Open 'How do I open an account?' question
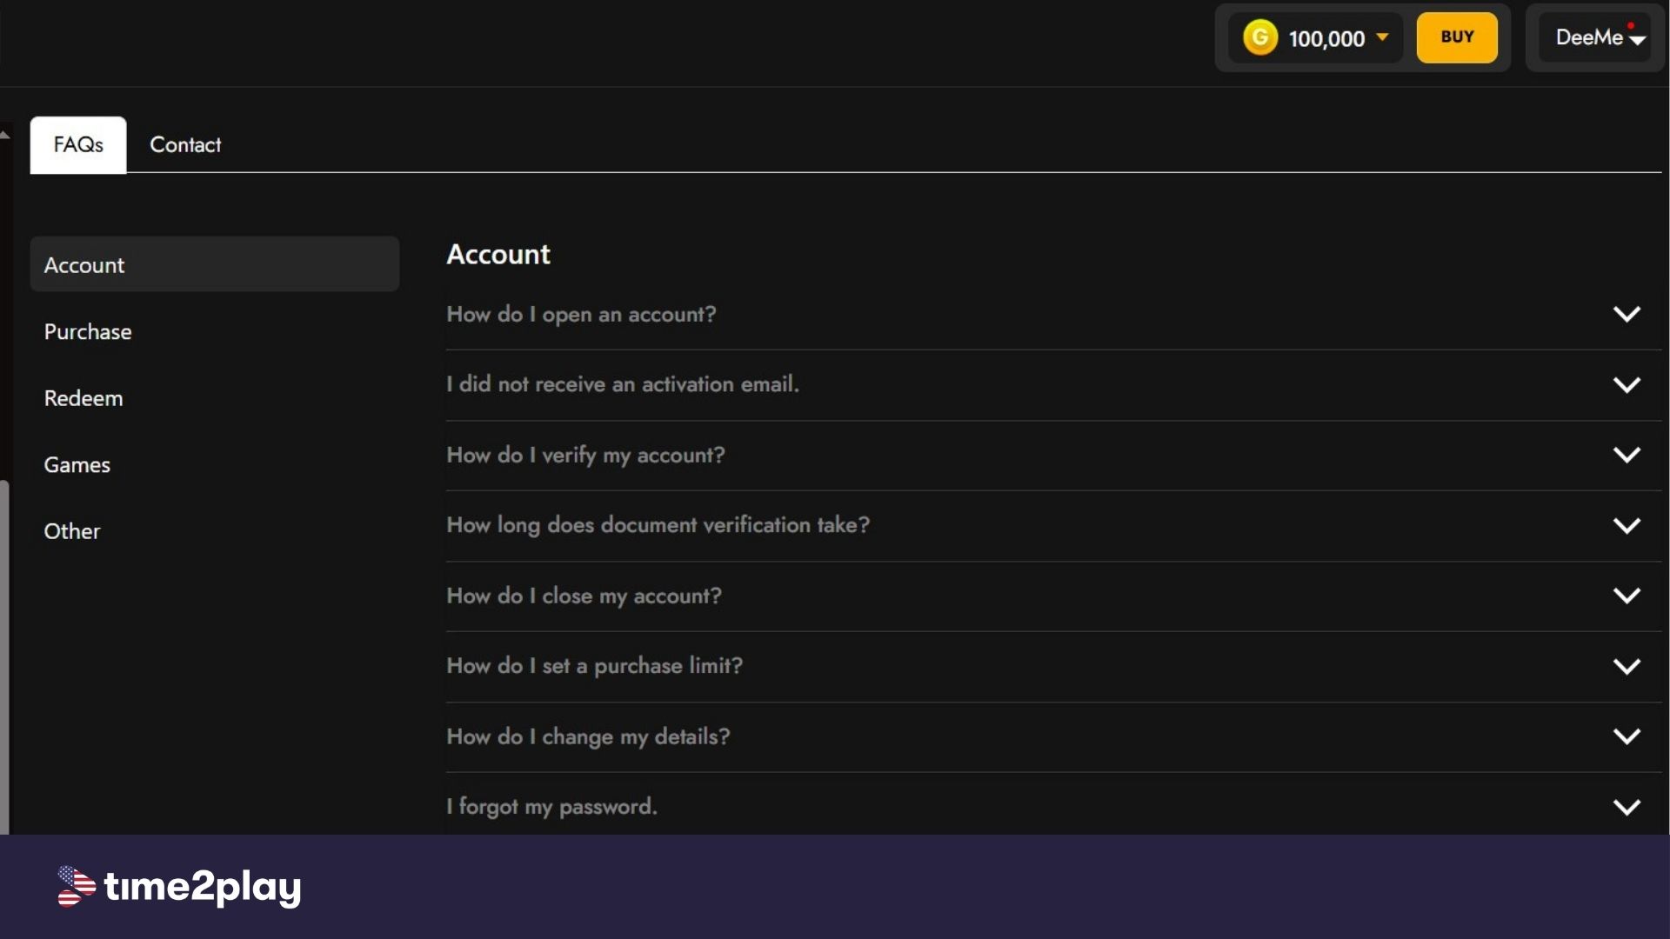The image size is (1670, 939). (x=581, y=314)
